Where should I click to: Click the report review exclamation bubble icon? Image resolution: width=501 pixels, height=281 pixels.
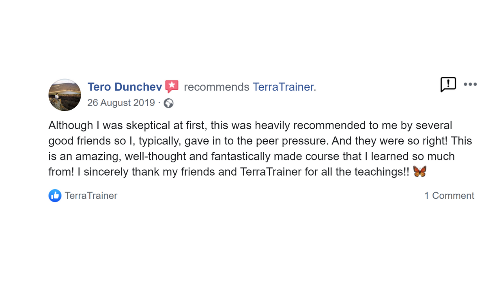pos(448,84)
